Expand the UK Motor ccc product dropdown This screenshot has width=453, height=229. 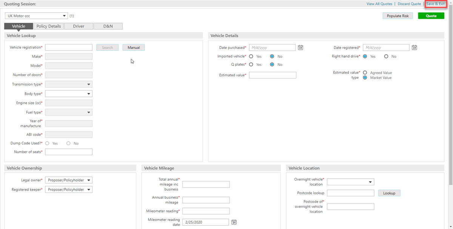[x=36, y=16]
